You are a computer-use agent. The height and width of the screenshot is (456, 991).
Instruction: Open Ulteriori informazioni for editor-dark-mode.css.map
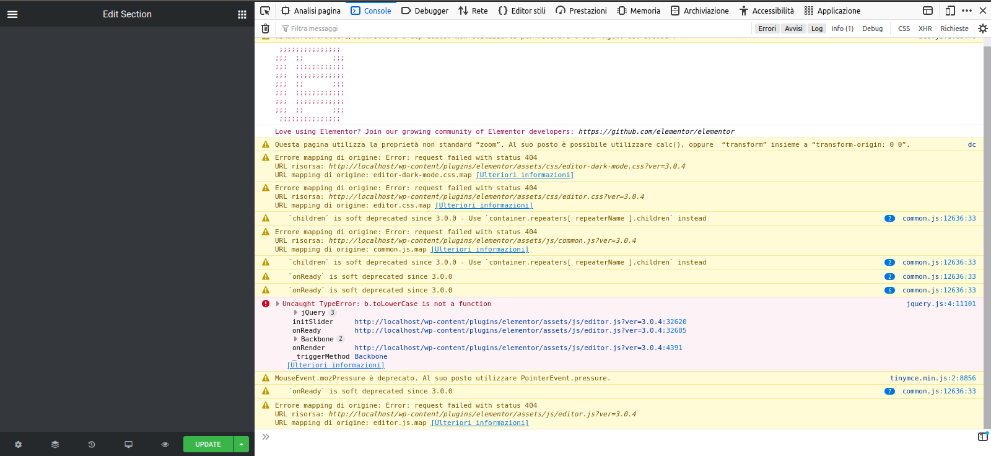pos(525,175)
